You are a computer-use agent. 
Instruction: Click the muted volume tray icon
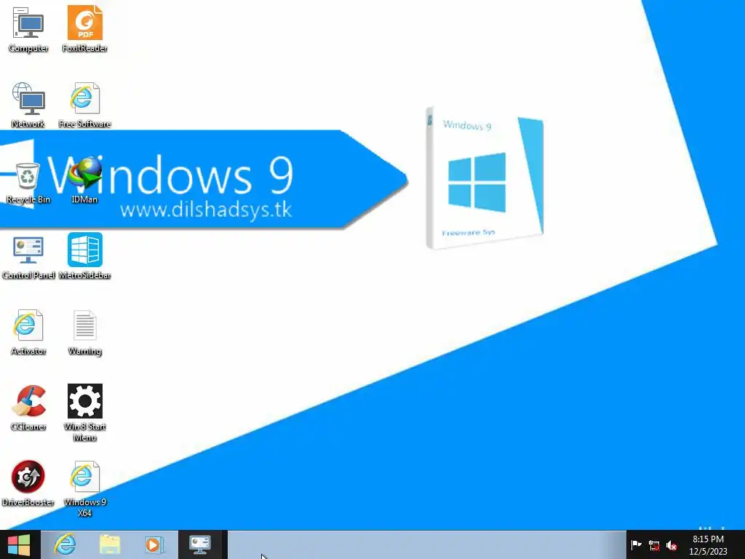672,545
